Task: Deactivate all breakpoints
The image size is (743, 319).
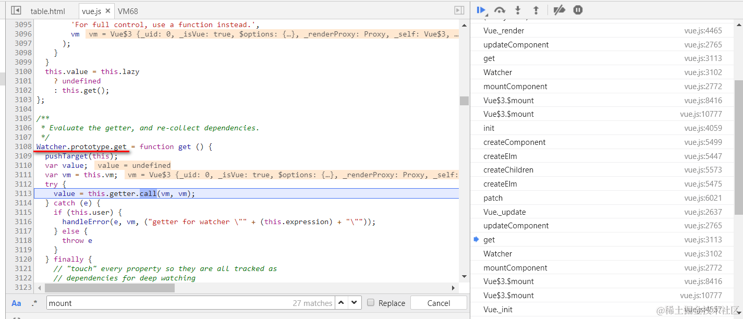Action: point(559,10)
